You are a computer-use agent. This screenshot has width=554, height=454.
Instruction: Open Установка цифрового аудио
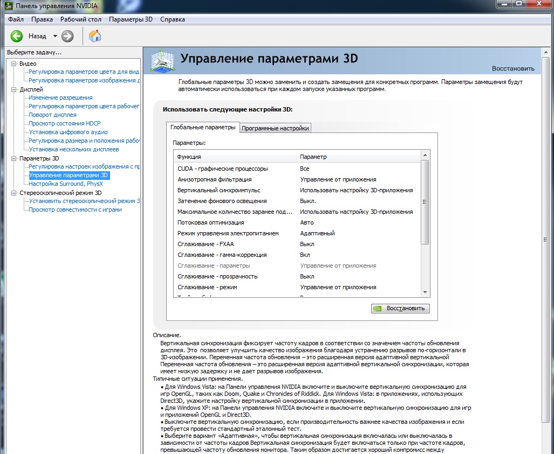click(68, 132)
